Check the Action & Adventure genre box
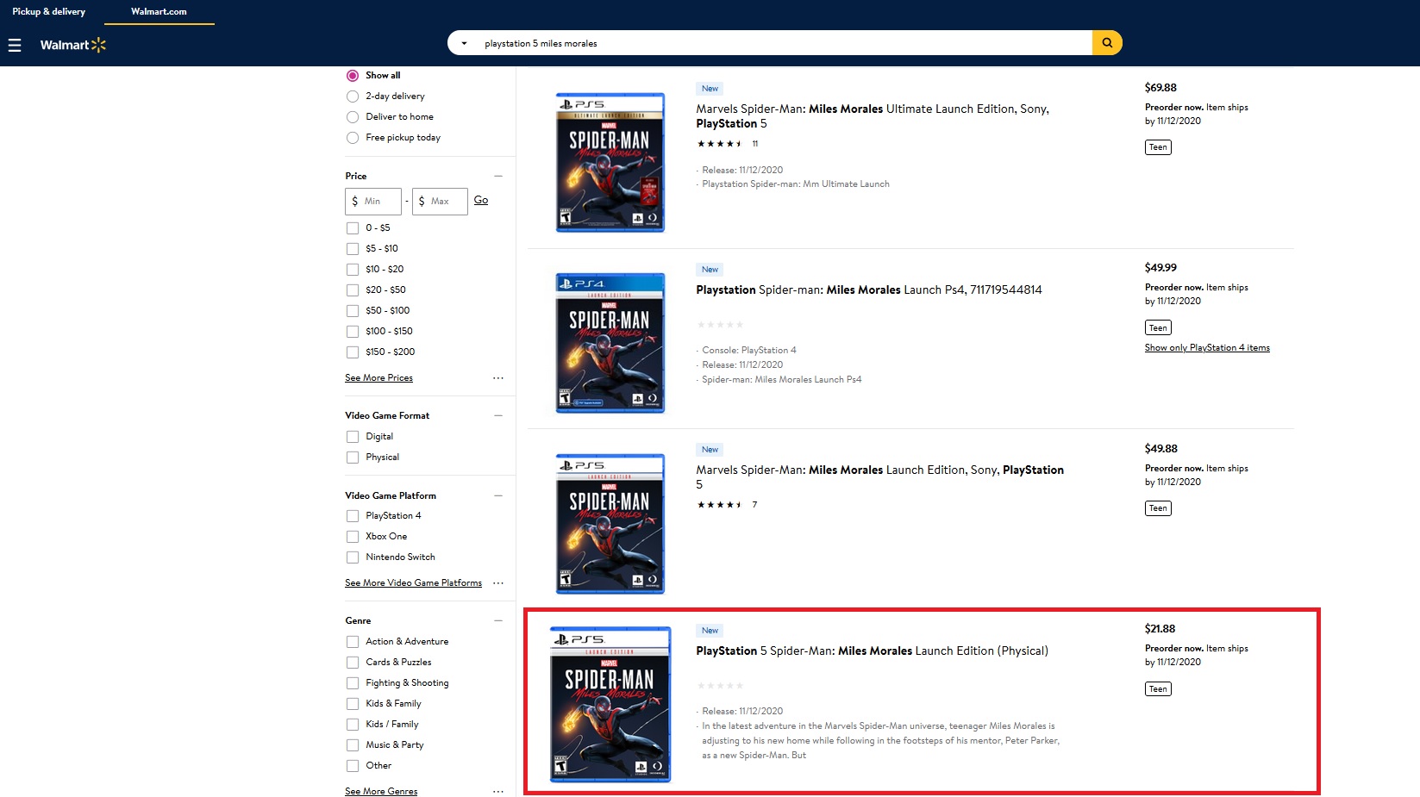Image resolution: width=1420 pixels, height=797 pixels. coord(353,642)
